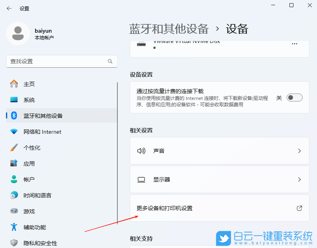317x248 pixels.
Task: Click the 查找设置 search field
Action: (62, 61)
